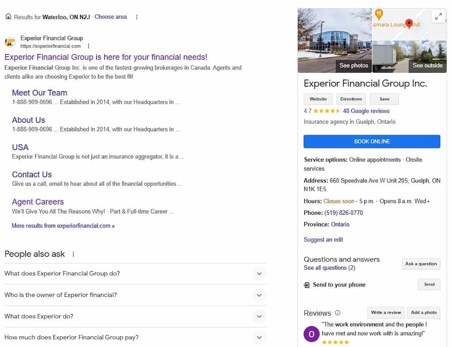The height and width of the screenshot is (347, 452).
Task: Expand the What does Experior do? question
Action: 135,316
